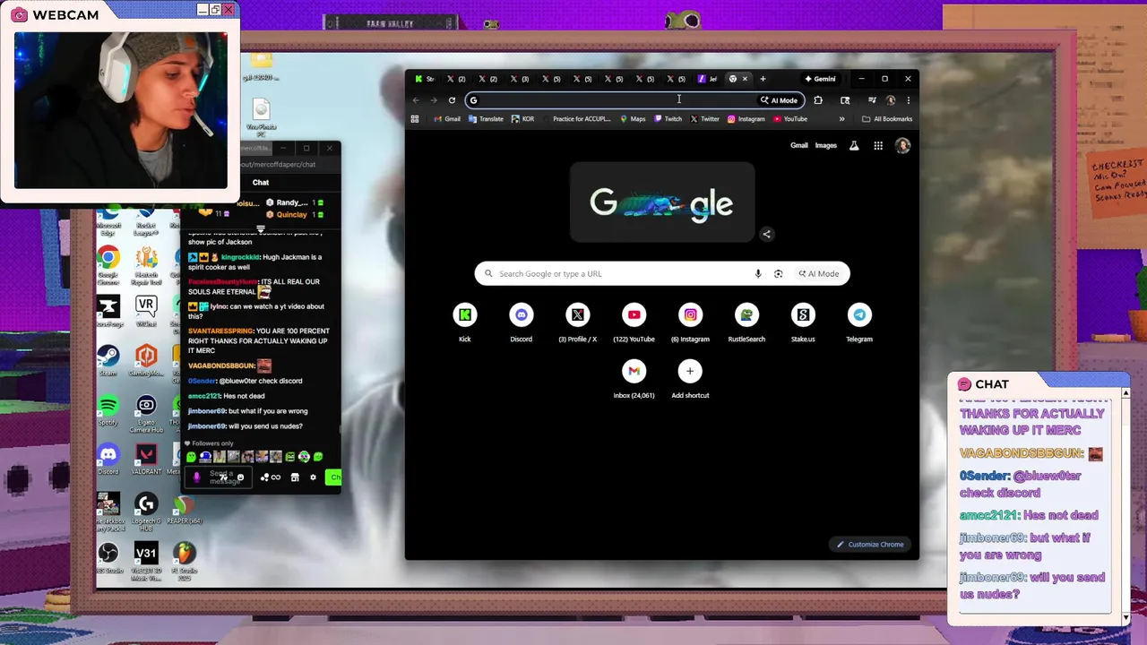Open media controls icon in Chrome toolbar
Viewport: 1147px width, 645px height.
click(871, 100)
